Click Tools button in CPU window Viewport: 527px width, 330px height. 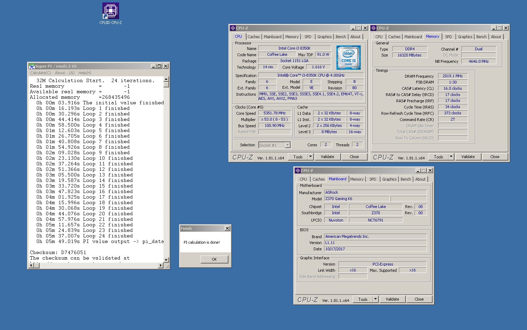(298, 157)
